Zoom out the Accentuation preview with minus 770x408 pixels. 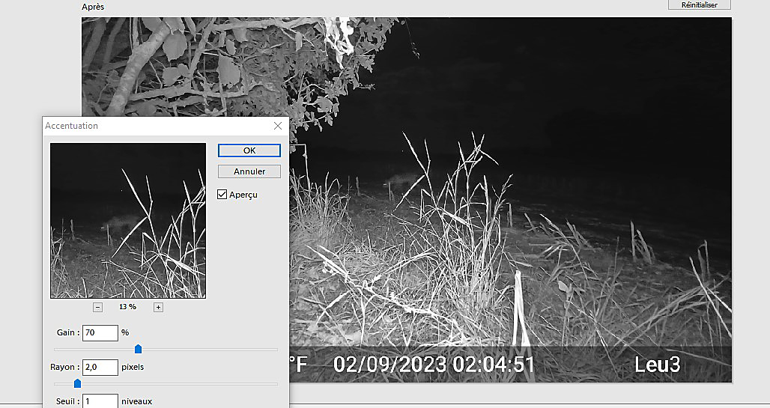point(98,307)
